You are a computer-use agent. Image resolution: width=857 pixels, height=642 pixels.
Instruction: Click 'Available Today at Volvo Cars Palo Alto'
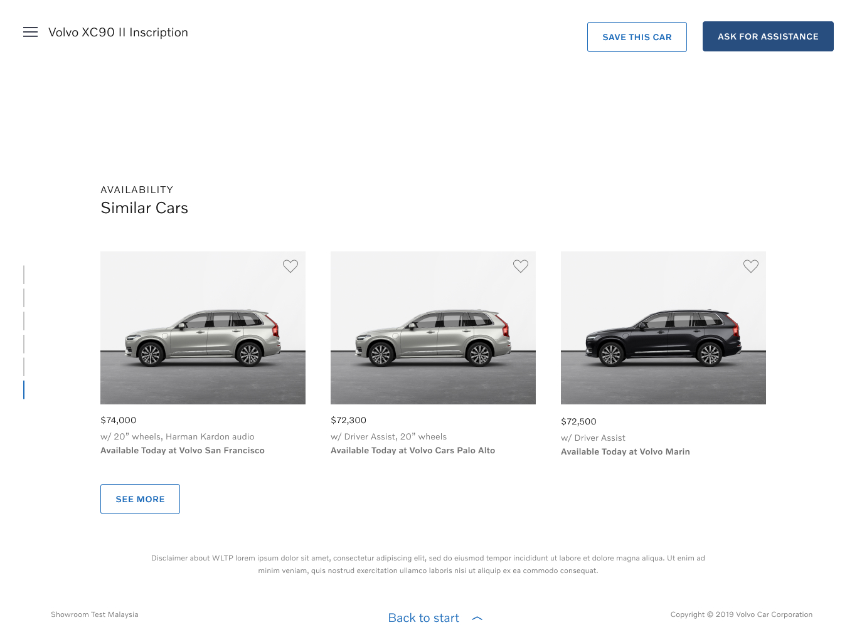(x=413, y=450)
